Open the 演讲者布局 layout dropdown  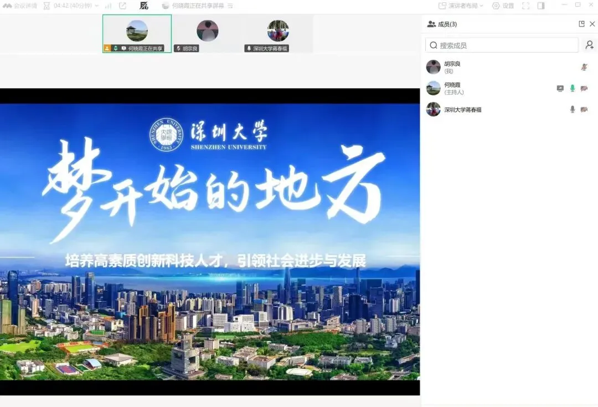(461, 6)
